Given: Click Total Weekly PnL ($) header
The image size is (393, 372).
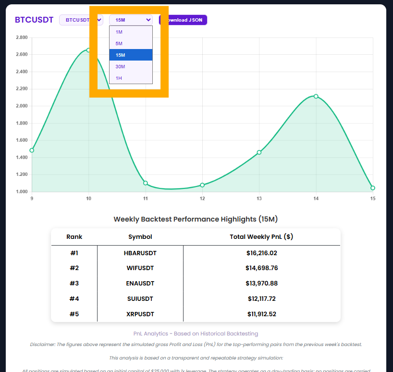Looking at the screenshot, I should 261,237.
